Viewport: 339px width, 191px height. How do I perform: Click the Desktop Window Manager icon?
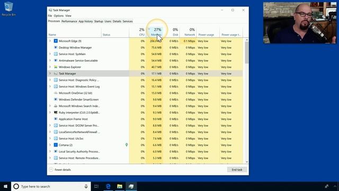pos(56,47)
